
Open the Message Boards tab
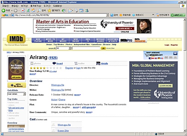(101, 40)
